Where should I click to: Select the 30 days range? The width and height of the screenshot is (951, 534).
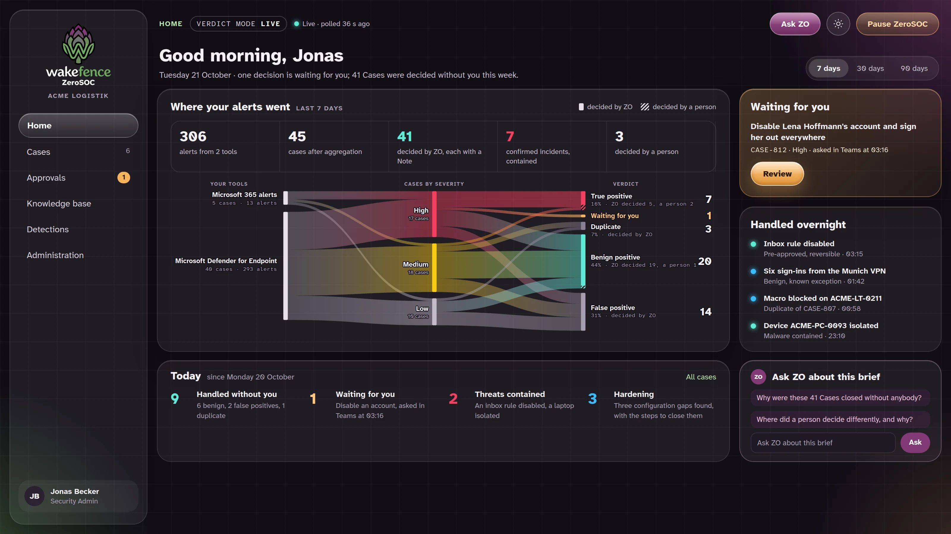(870, 68)
